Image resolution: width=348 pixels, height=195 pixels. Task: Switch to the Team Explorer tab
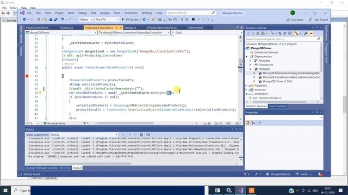click(x=277, y=106)
